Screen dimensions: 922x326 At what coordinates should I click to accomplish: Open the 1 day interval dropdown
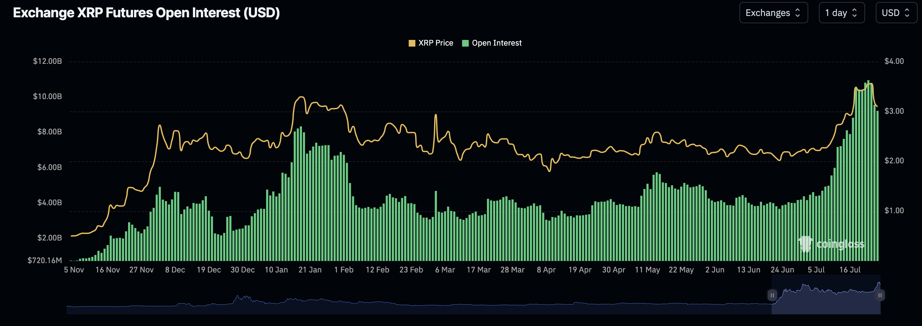coord(842,13)
